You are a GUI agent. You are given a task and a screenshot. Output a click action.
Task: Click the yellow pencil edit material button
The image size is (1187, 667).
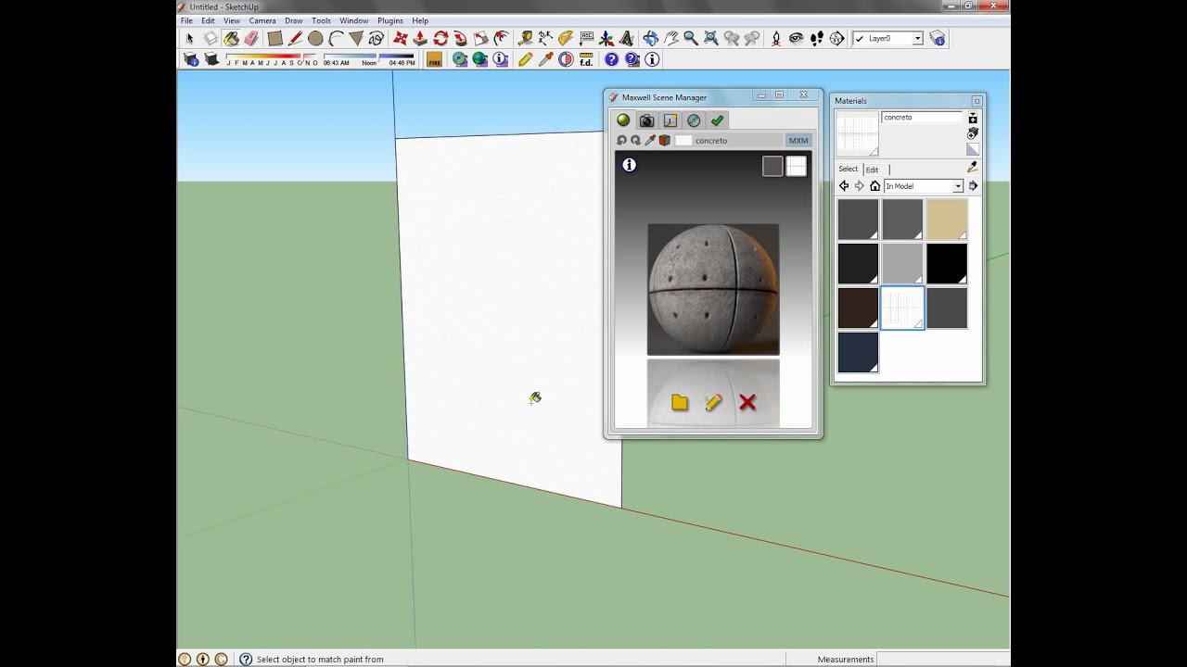coord(713,402)
